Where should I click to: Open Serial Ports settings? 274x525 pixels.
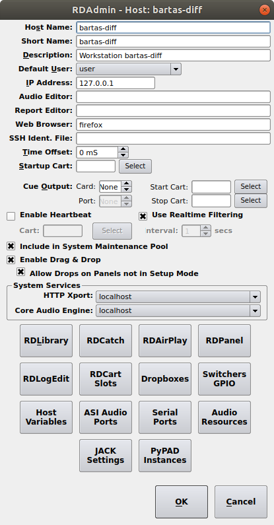point(165,417)
